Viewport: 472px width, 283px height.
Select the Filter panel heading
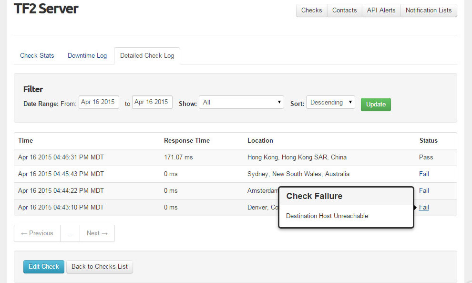pos(33,89)
